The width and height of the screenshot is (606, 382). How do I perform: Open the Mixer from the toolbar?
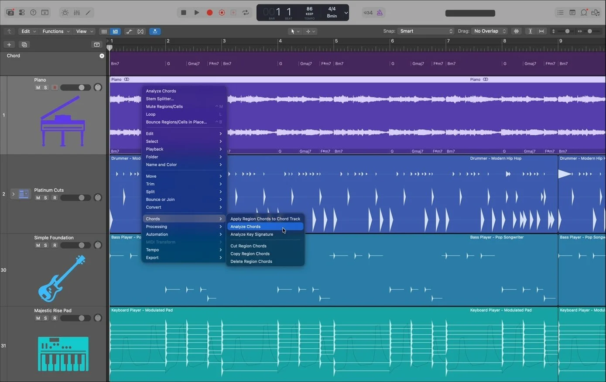pos(77,13)
